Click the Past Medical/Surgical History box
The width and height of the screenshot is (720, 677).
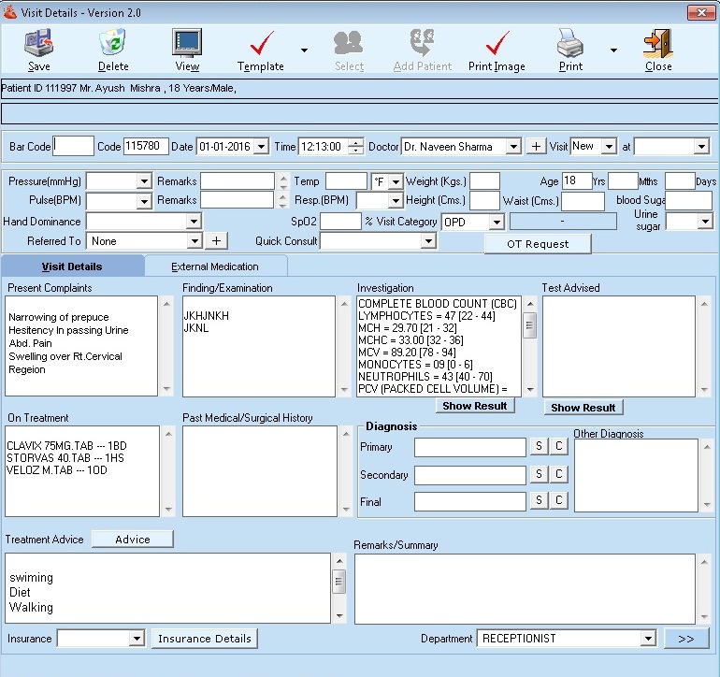pos(259,471)
